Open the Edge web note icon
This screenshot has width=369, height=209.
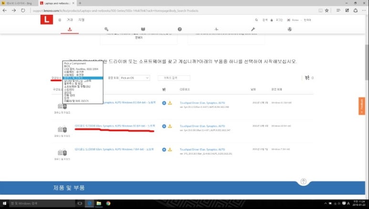click(347, 10)
